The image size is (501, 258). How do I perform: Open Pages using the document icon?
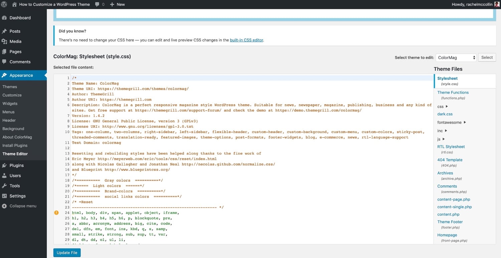5,51
